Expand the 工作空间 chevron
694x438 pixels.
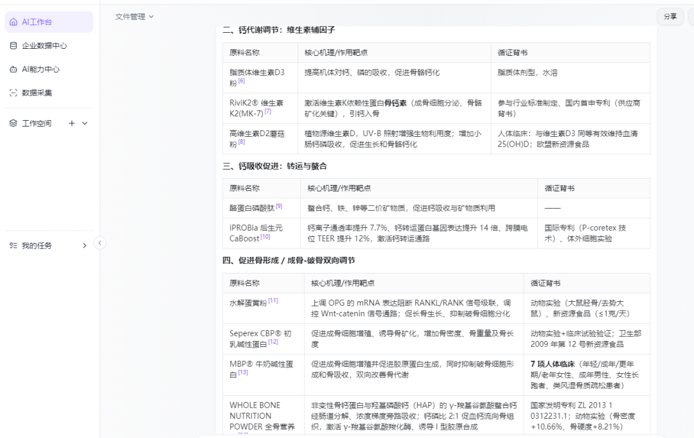85,123
